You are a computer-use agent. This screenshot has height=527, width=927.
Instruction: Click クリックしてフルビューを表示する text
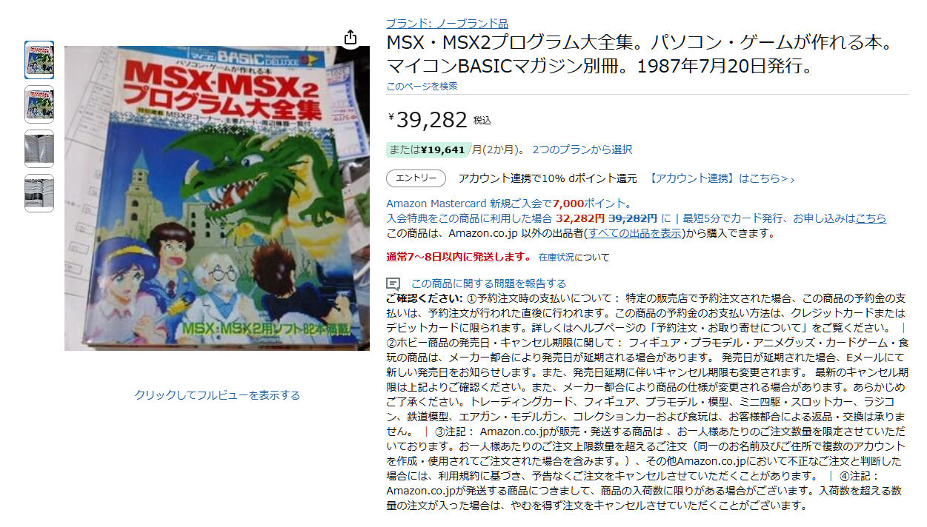point(217,395)
